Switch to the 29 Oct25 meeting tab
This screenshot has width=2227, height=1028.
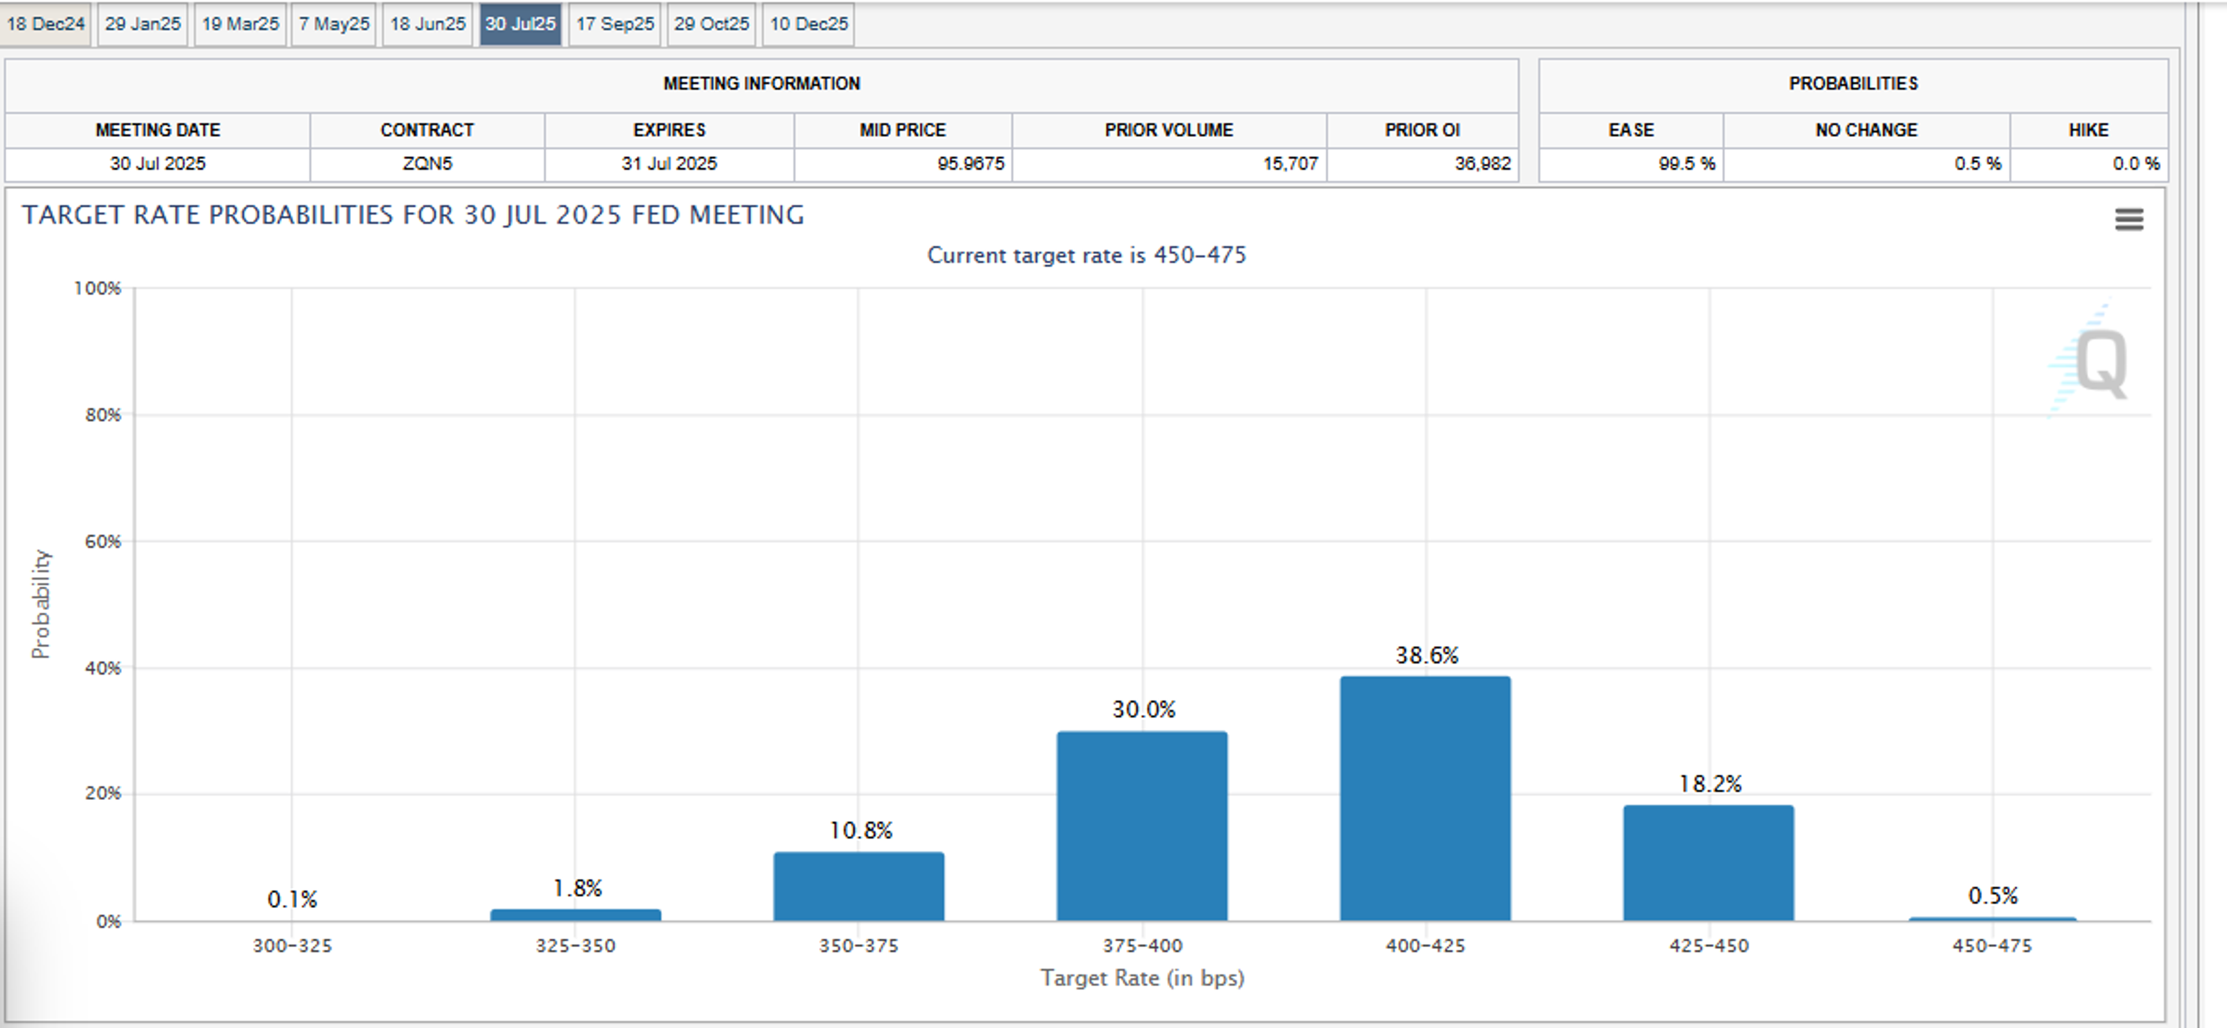712,23
